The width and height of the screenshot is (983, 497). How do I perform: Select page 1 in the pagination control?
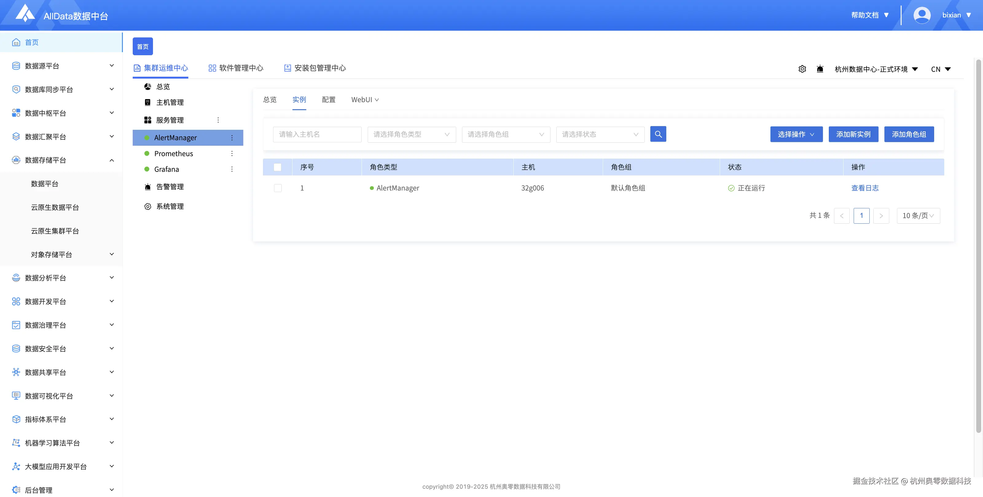tap(861, 215)
